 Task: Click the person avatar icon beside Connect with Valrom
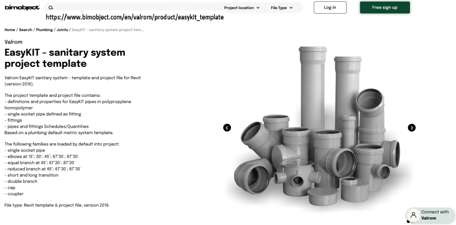click(413, 215)
